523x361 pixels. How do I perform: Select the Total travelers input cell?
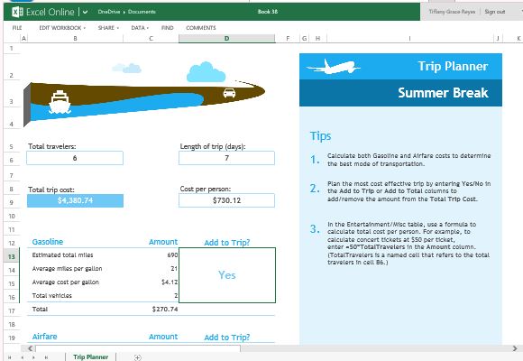(75, 158)
